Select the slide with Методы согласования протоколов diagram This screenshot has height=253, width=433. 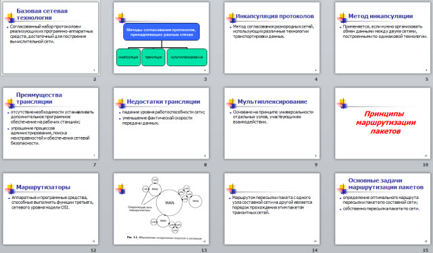(161, 38)
